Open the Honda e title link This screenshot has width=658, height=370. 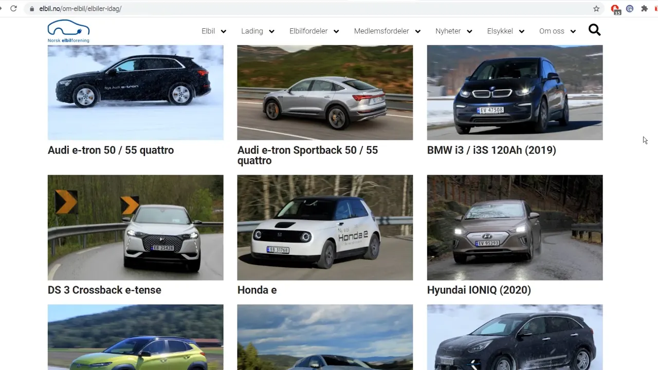point(257,290)
